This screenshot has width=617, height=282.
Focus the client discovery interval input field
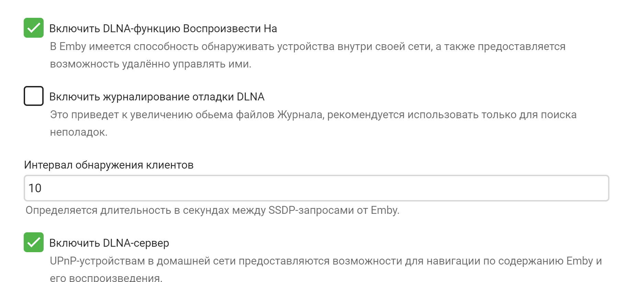click(316, 188)
